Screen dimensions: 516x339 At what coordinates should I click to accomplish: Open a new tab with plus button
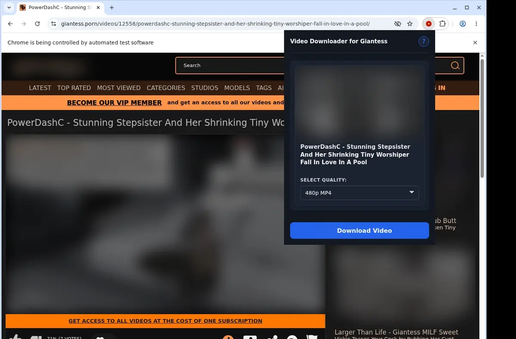(x=112, y=8)
